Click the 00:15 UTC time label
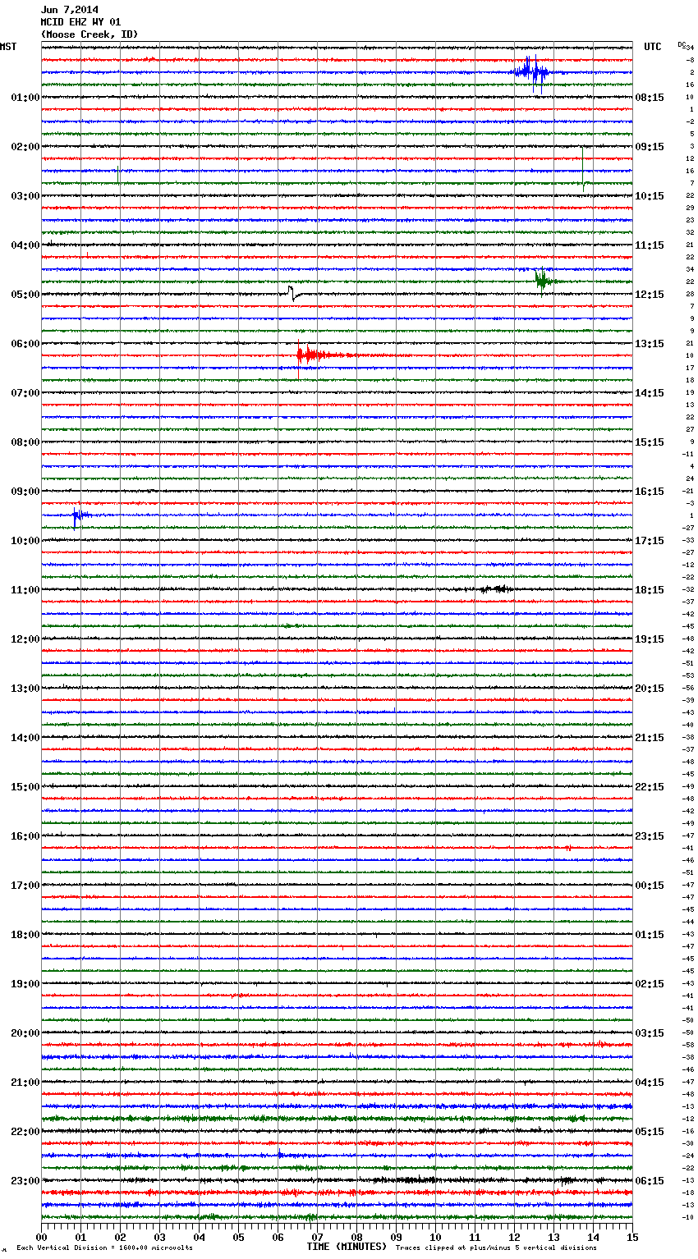This screenshot has height=1259, width=698. pos(650,886)
